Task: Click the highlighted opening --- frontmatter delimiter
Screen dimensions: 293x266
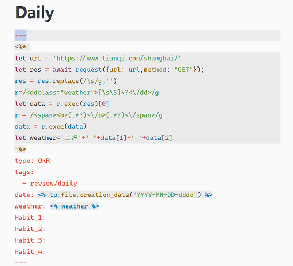Action: [21, 35]
